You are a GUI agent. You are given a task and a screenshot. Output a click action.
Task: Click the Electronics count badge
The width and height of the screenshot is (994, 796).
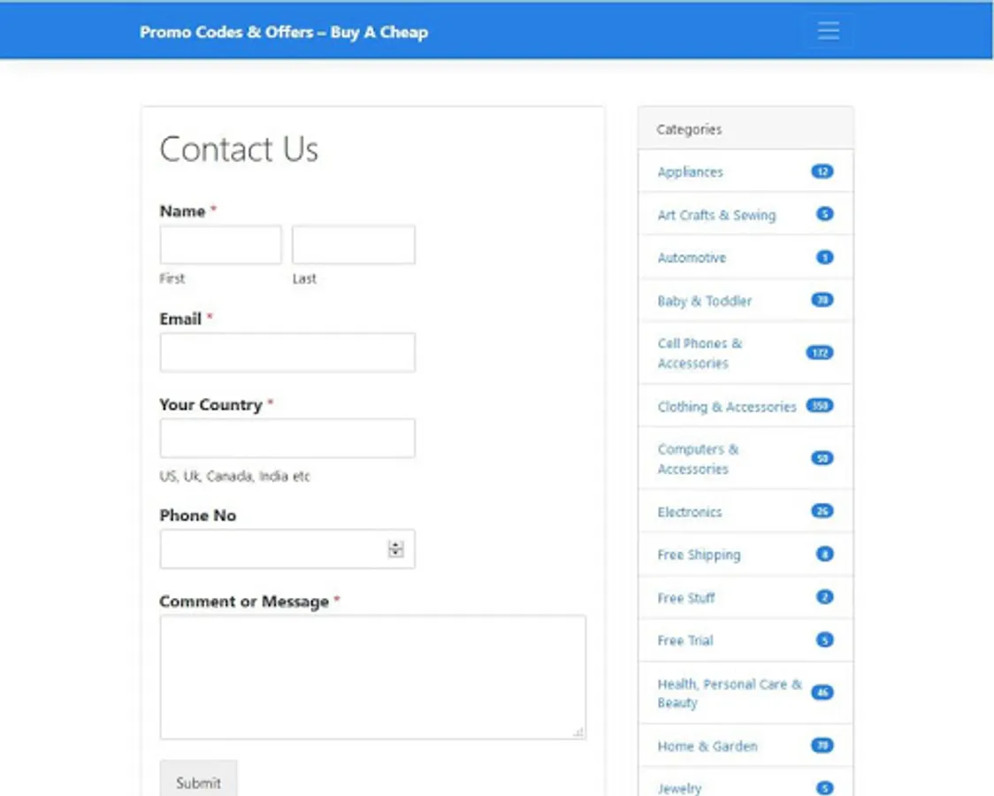[x=822, y=511]
